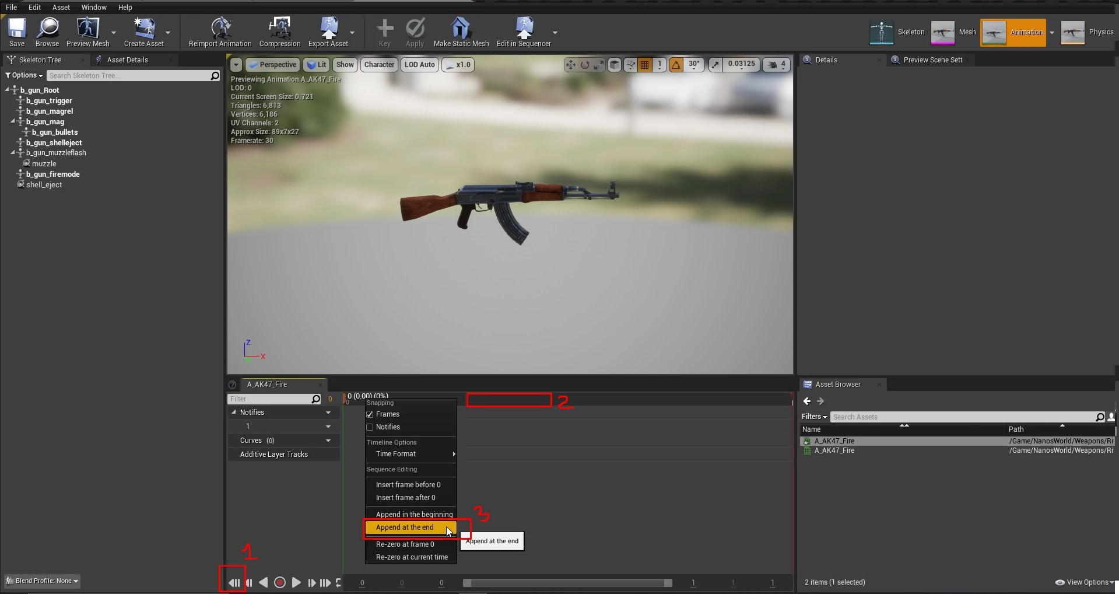
Task: Switch to Asset Details tab
Action: 127,60
